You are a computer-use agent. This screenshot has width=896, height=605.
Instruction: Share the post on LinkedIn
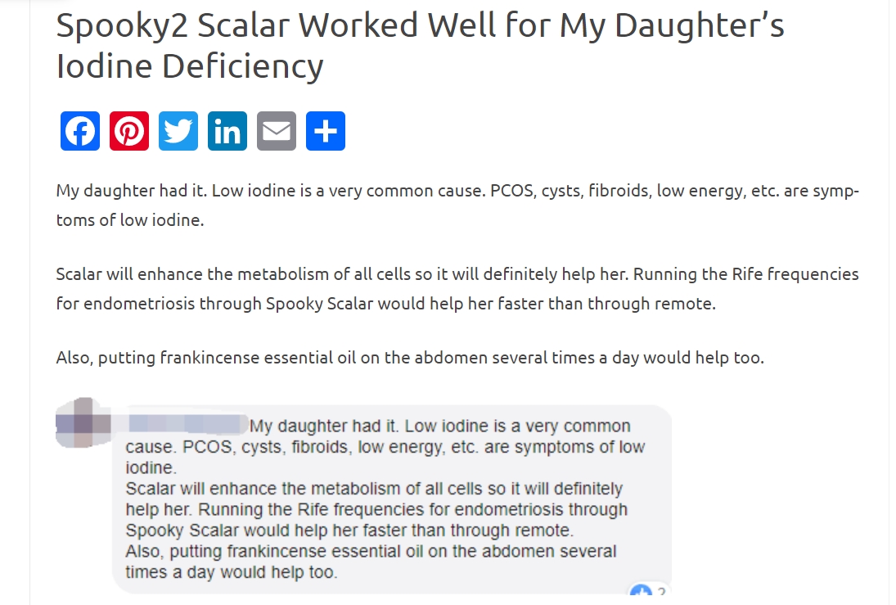coord(227,131)
